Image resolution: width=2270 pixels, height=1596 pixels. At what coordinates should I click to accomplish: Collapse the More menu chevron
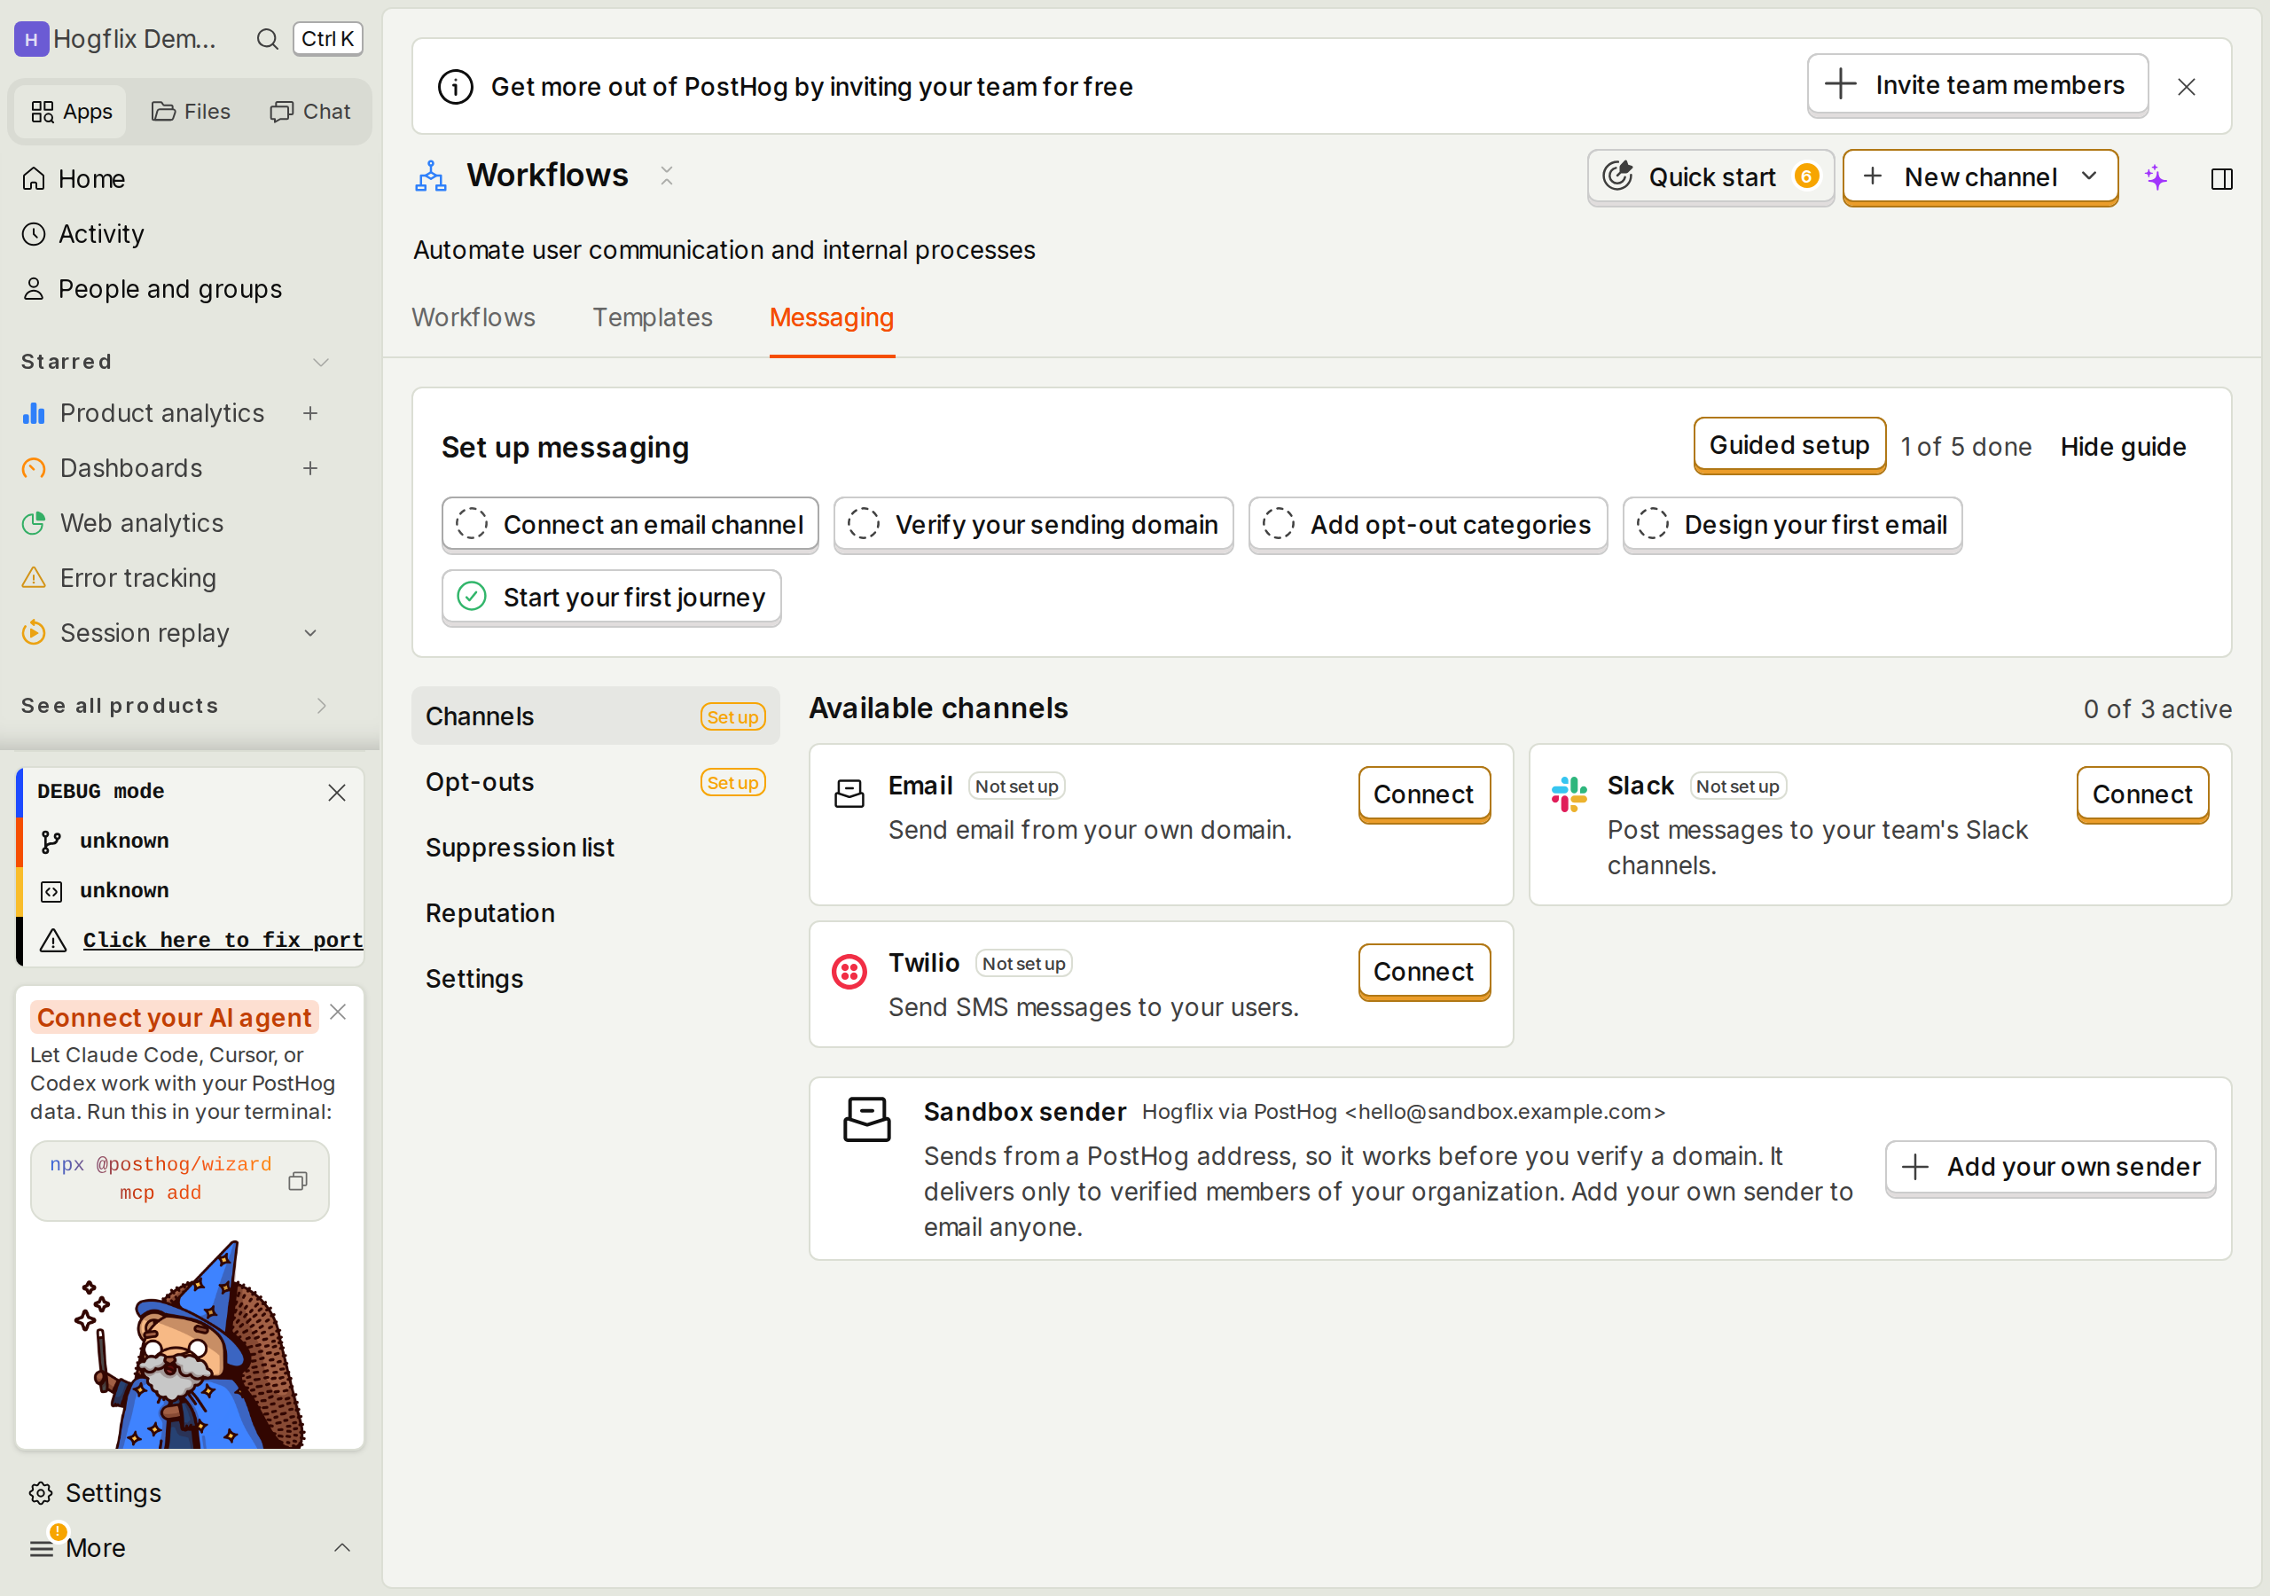pyautogui.click(x=342, y=1547)
